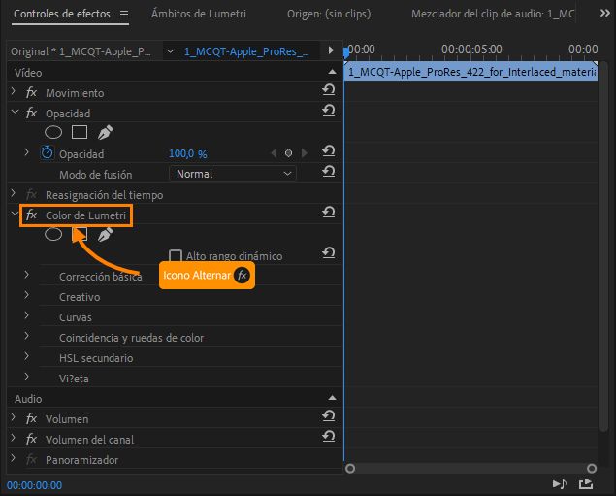Select pen mask tool under Color de Lumetri
The height and width of the screenshot is (496, 616).
tap(106, 235)
